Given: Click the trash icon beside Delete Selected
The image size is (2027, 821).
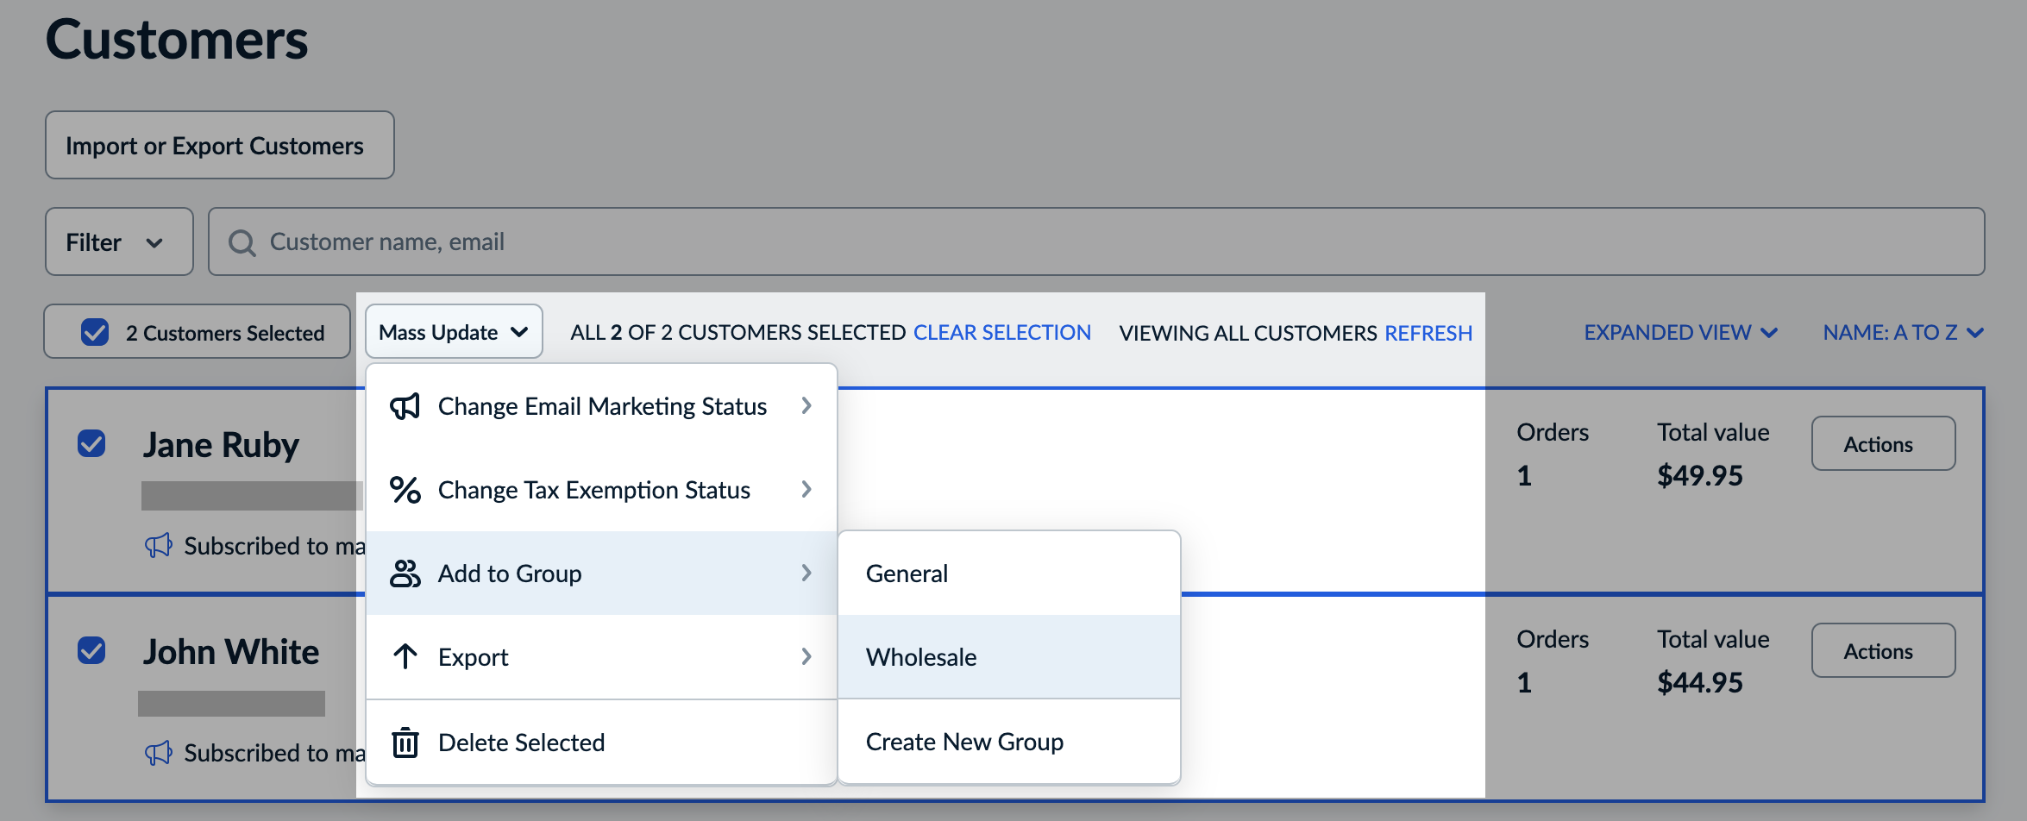Looking at the screenshot, I should click(405, 742).
